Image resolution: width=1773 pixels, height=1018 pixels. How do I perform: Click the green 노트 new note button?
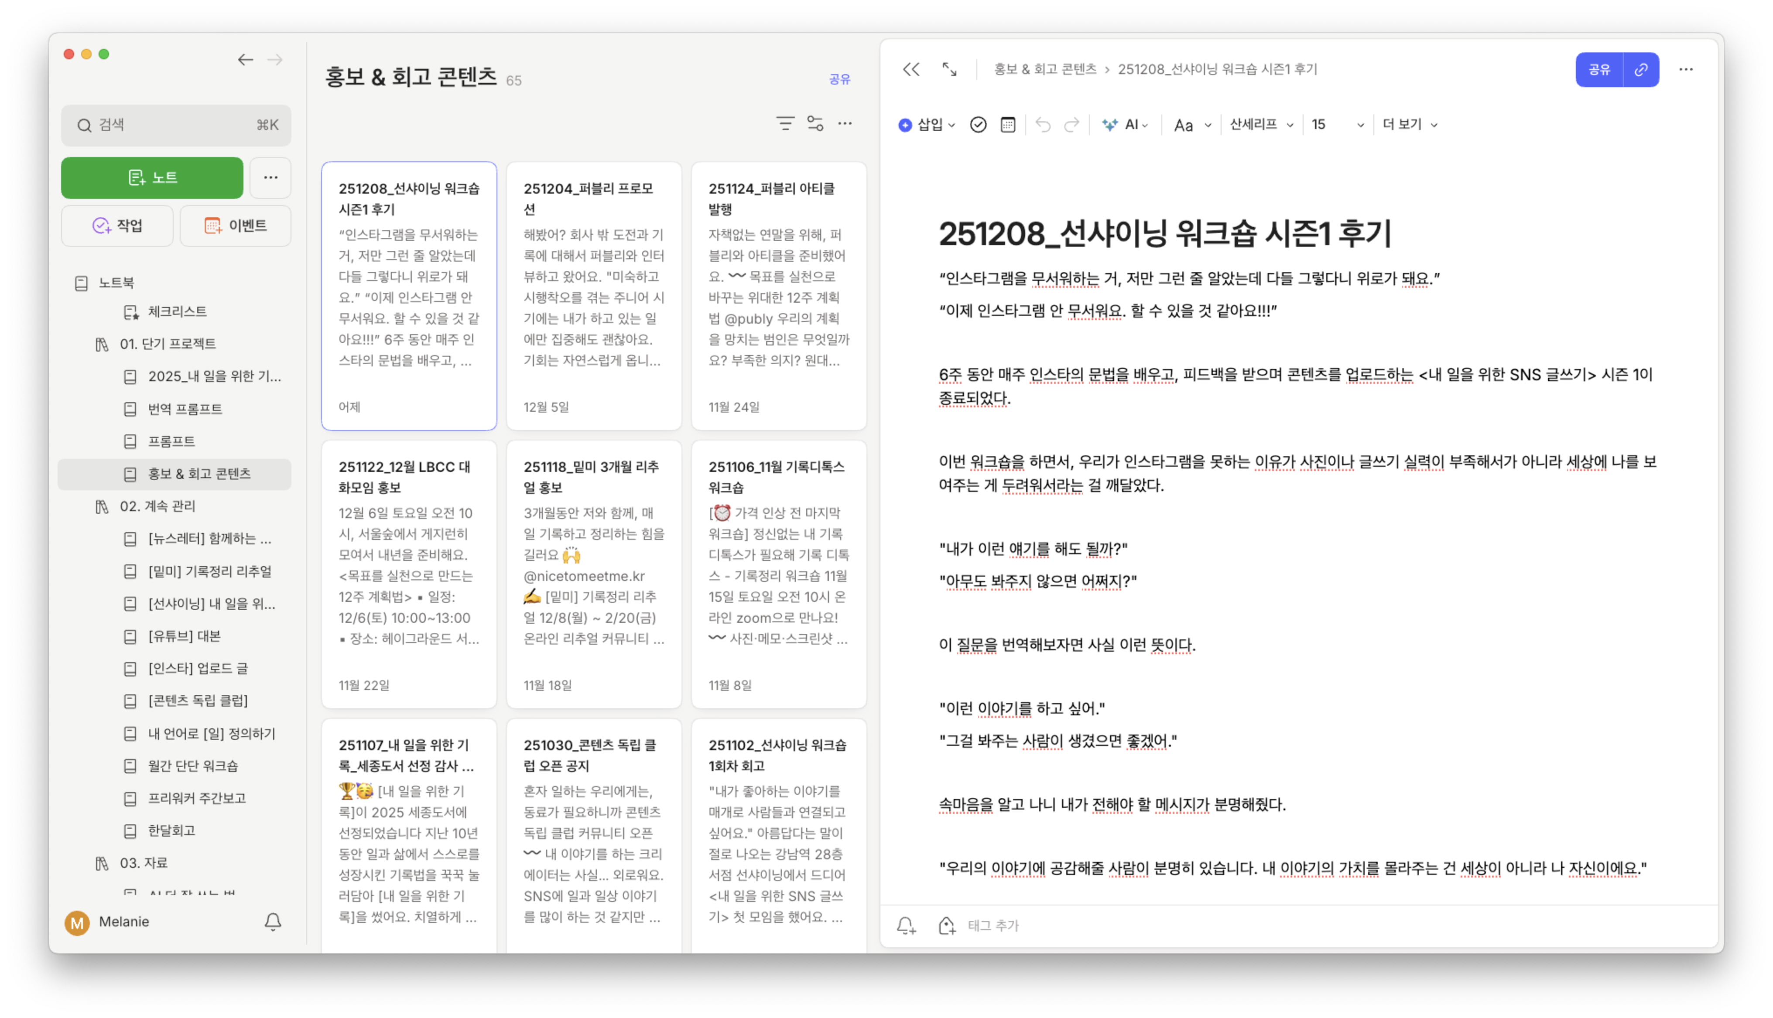click(x=152, y=178)
